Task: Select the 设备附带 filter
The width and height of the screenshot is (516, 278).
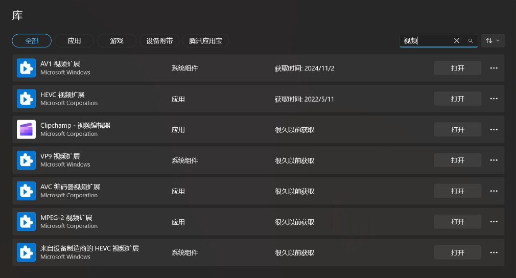Action: pyautogui.click(x=159, y=41)
